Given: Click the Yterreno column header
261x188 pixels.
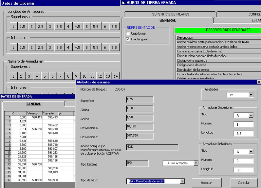Looking at the screenshot, I should [34, 113].
